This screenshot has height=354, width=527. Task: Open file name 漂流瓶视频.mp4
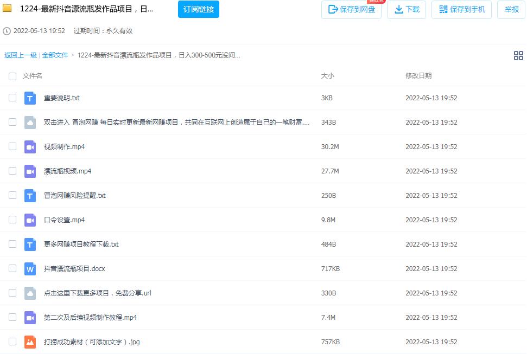pyautogui.click(x=67, y=171)
